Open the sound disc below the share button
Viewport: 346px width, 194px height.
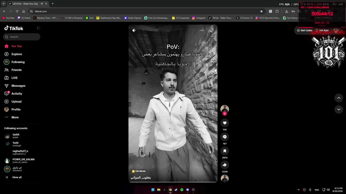225,178
